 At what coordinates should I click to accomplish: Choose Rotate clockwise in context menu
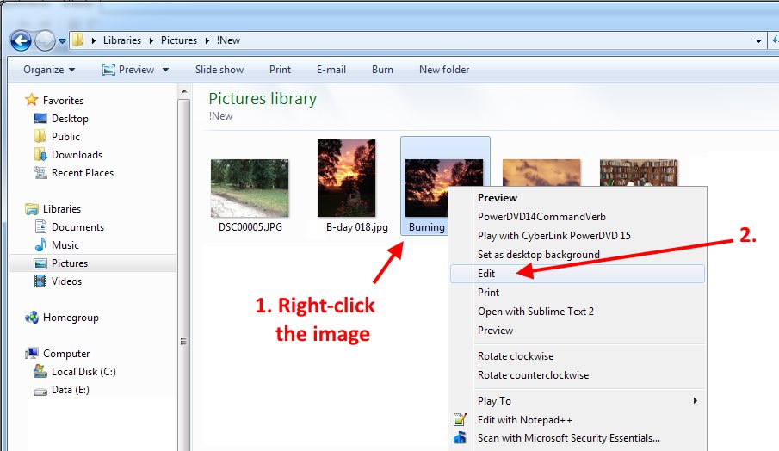pos(516,356)
